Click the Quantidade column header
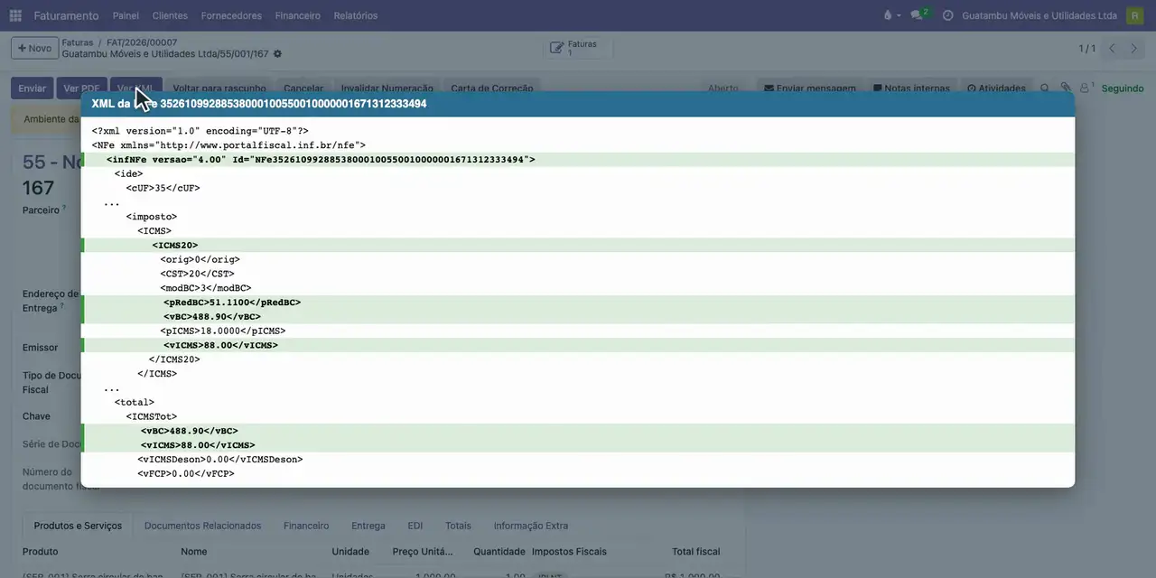Screen dimensions: 1156x578 click(x=499, y=551)
